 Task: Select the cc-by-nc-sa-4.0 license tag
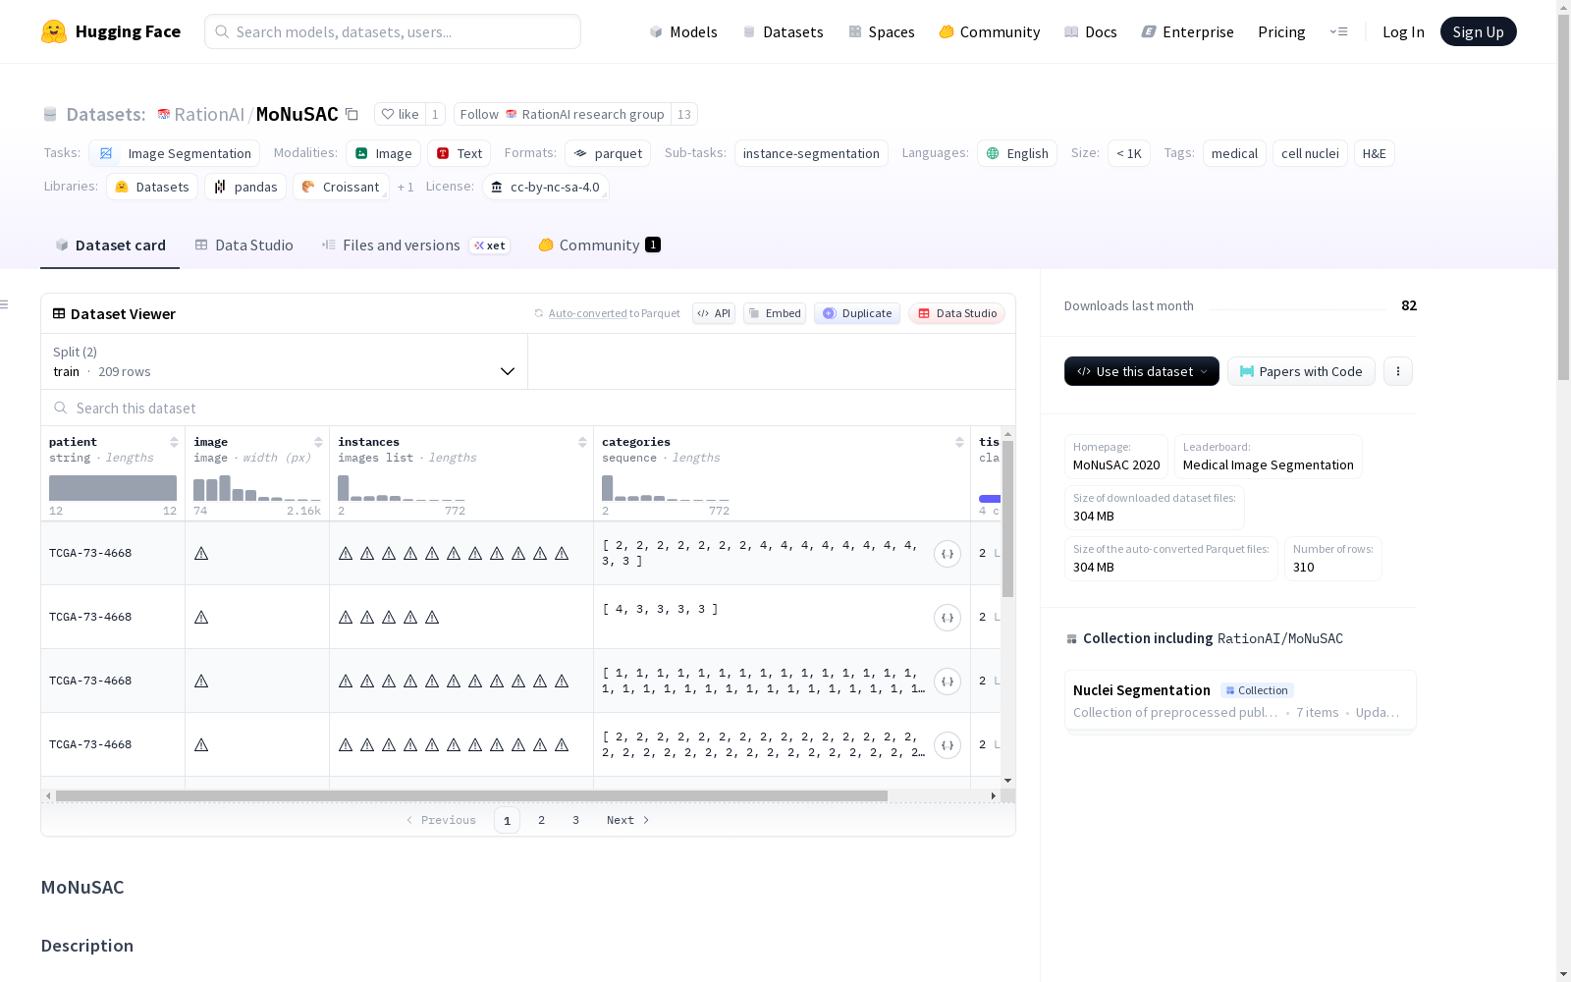(546, 187)
